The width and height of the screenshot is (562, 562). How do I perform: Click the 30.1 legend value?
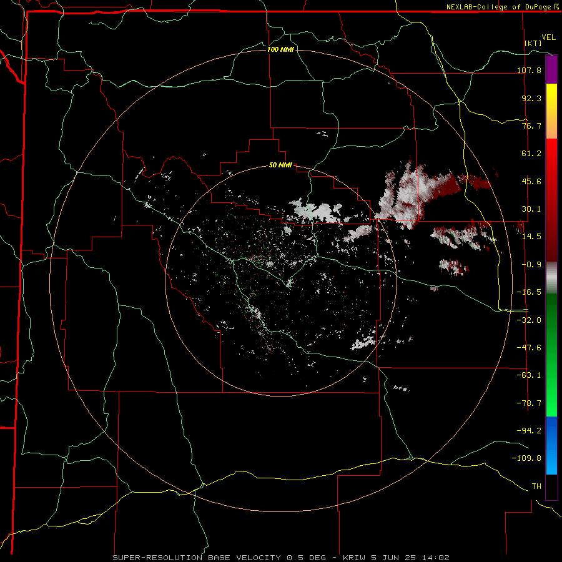pos(531,209)
